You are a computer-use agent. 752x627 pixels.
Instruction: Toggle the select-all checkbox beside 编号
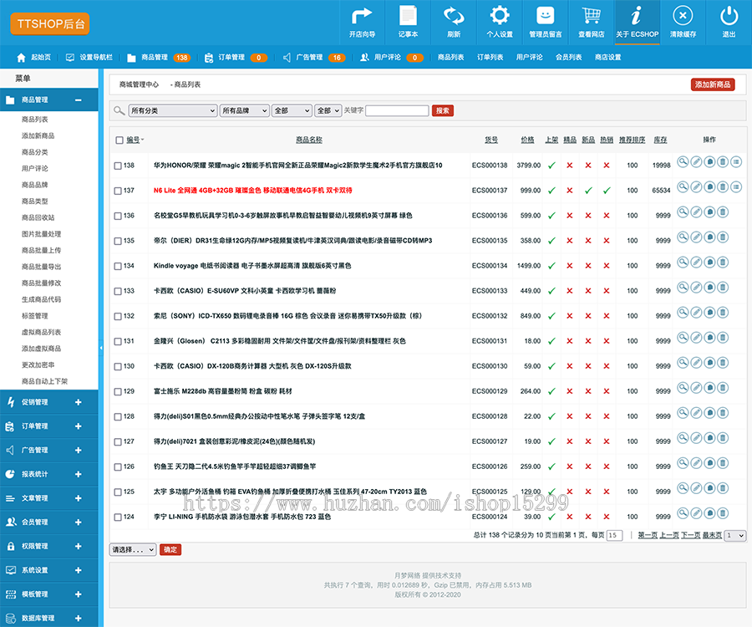coord(119,140)
